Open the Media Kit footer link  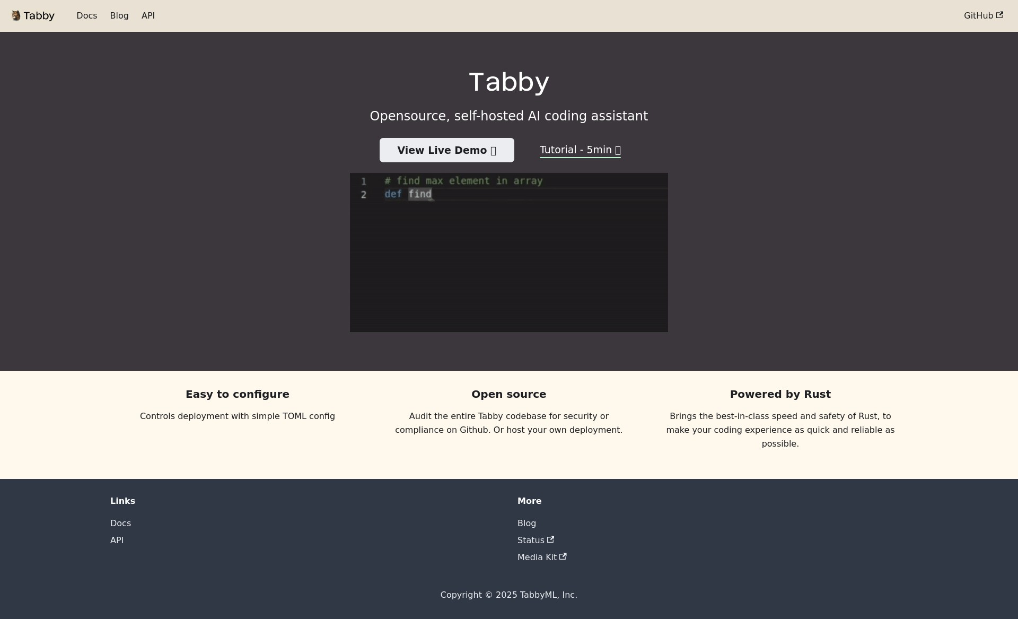[537, 557]
